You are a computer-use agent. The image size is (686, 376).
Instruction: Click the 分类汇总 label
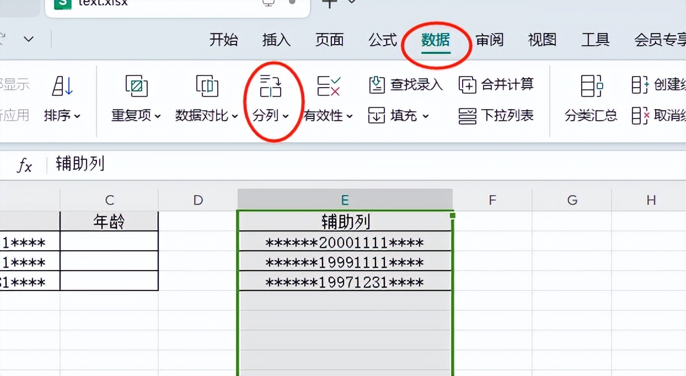[x=591, y=116]
